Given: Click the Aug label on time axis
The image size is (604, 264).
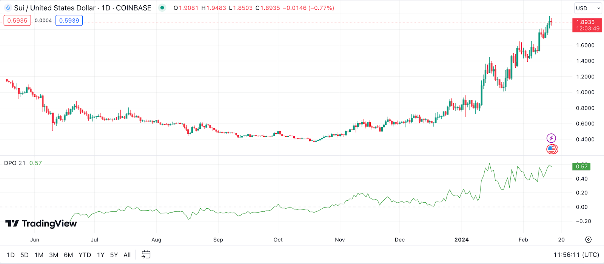Looking at the screenshot, I should tap(156, 240).
